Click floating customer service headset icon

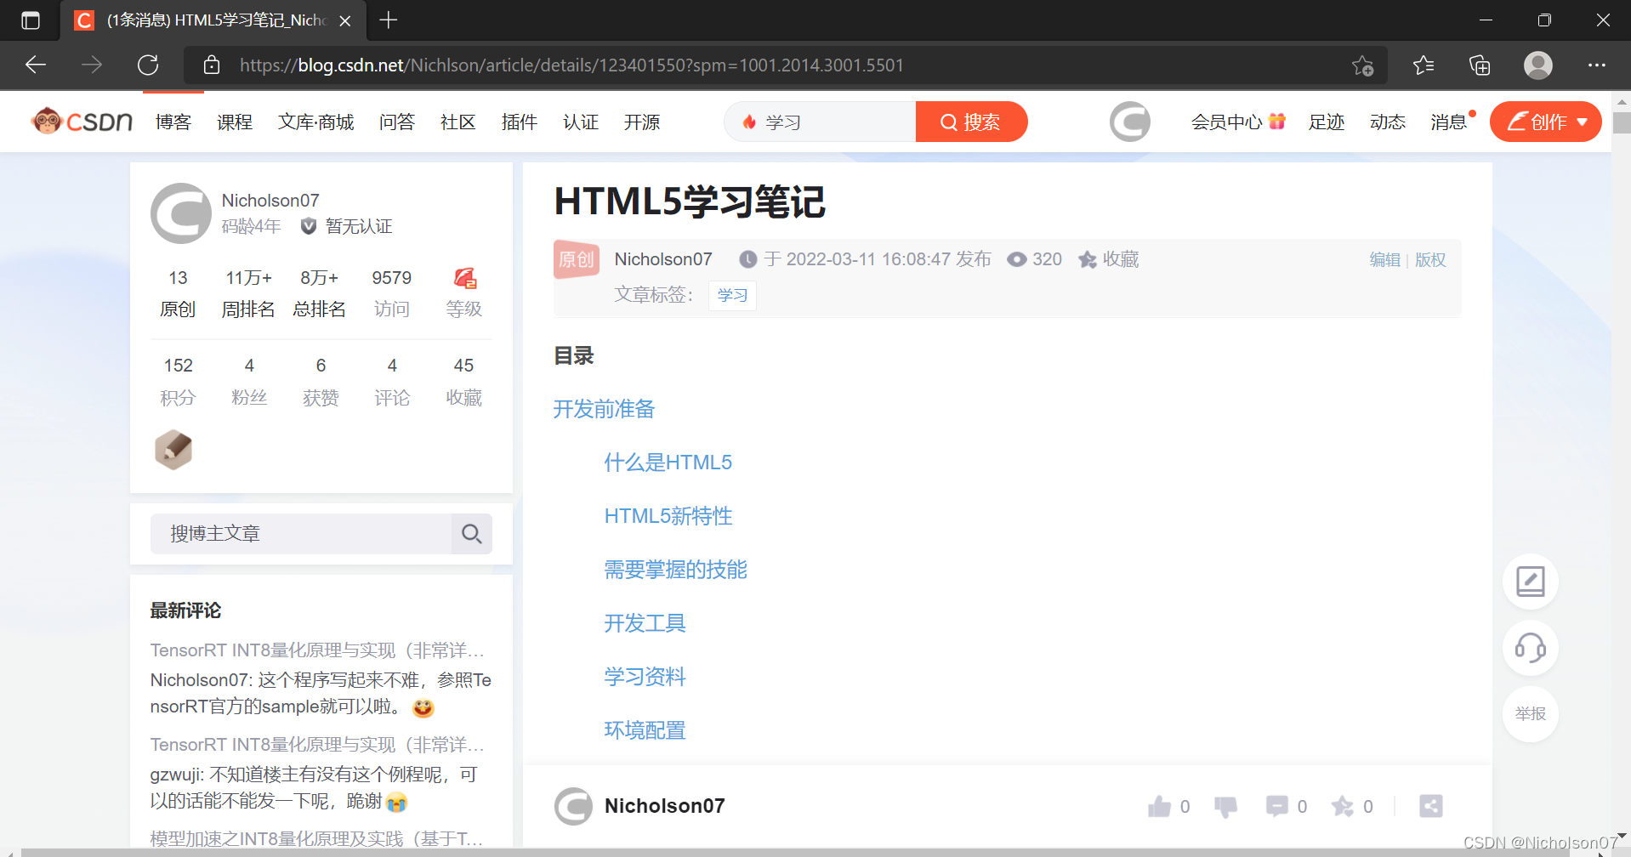point(1530,648)
